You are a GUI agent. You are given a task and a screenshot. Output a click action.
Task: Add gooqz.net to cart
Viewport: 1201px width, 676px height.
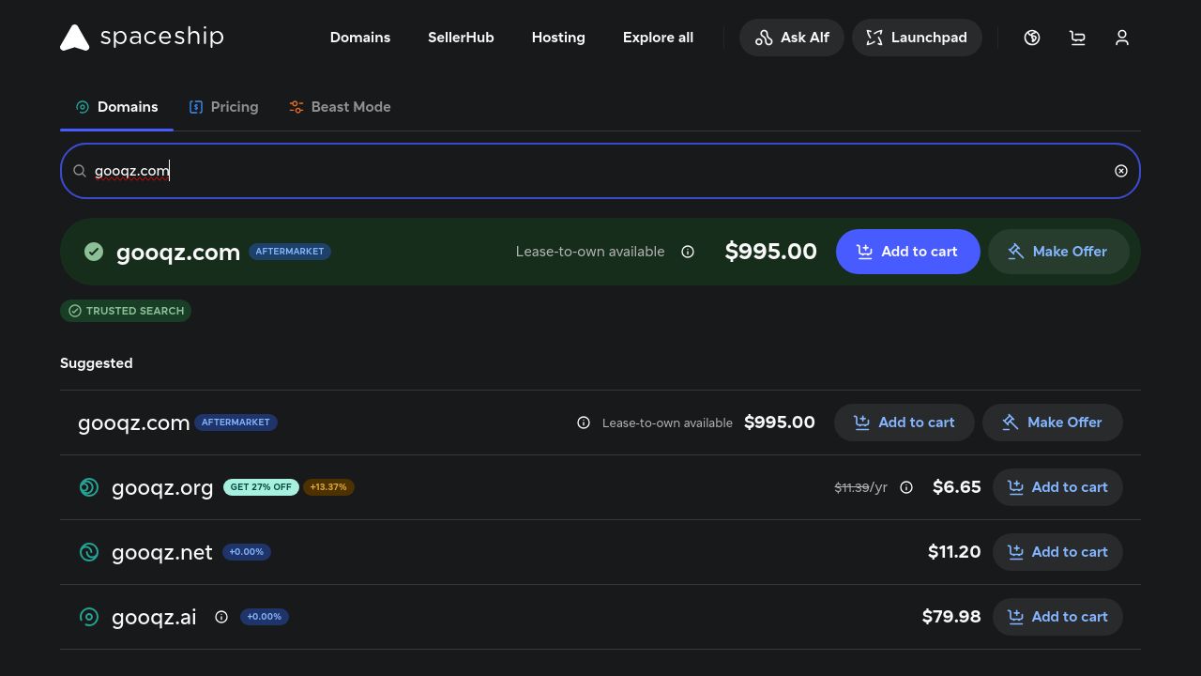tap(1057, 552)
